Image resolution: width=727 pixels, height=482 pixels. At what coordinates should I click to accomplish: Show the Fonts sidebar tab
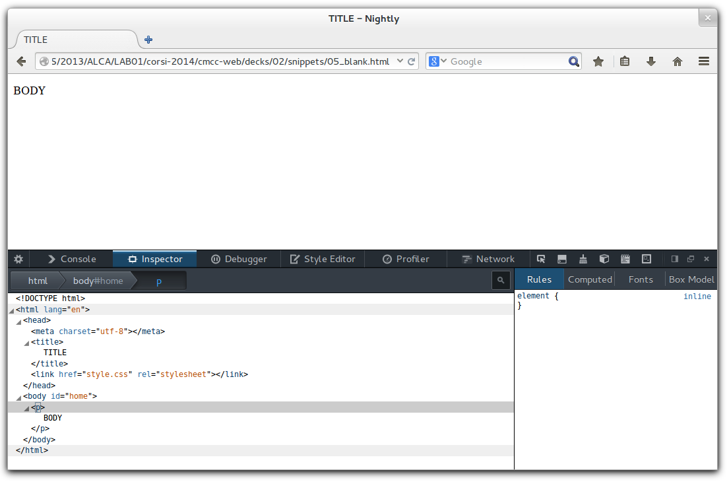click(641, 279)
